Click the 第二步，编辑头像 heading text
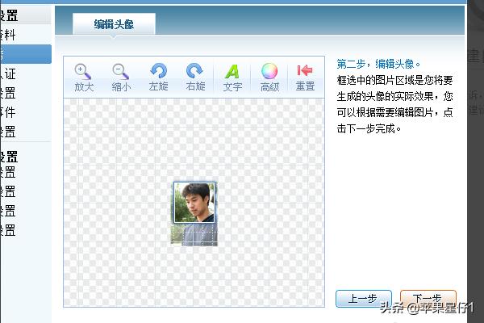 tap(378, 63)
